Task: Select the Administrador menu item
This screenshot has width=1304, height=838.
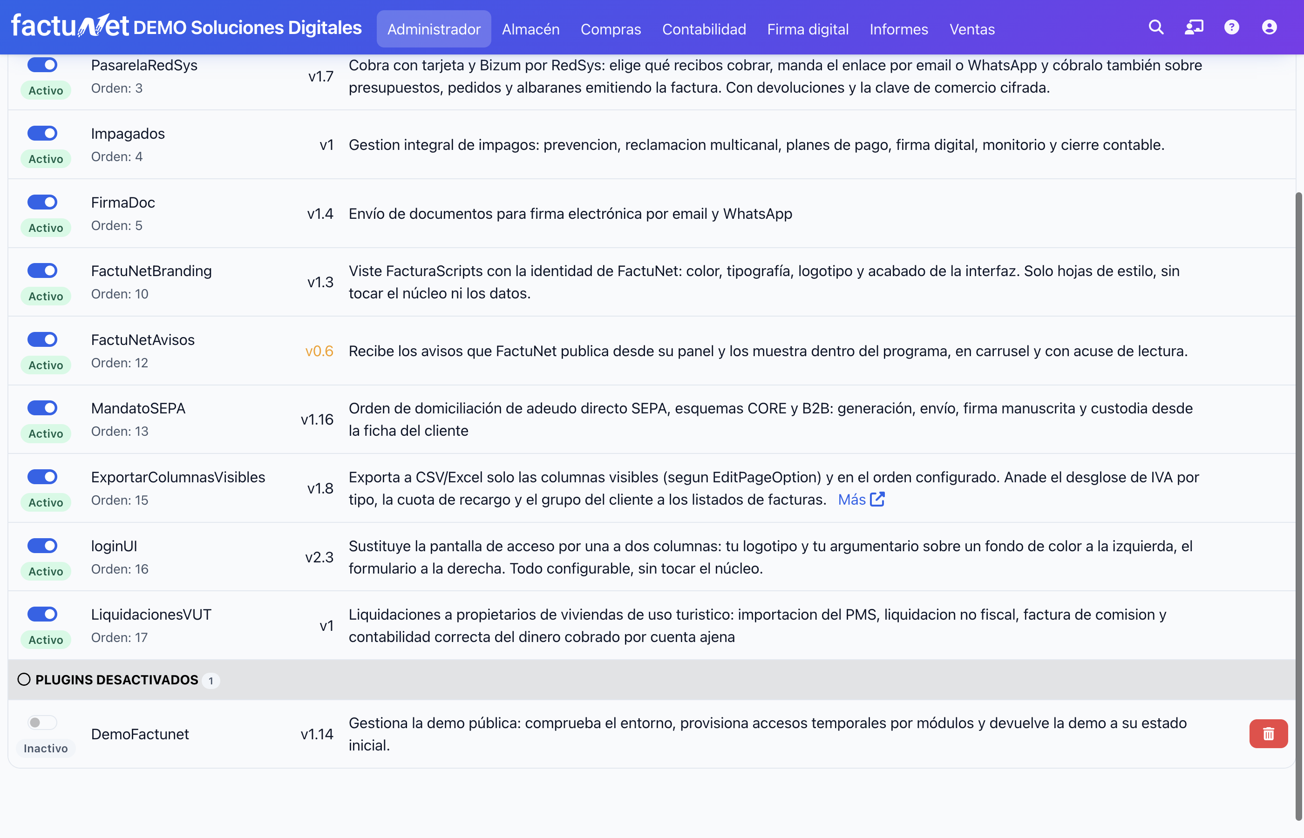Action: coord(434,29)
